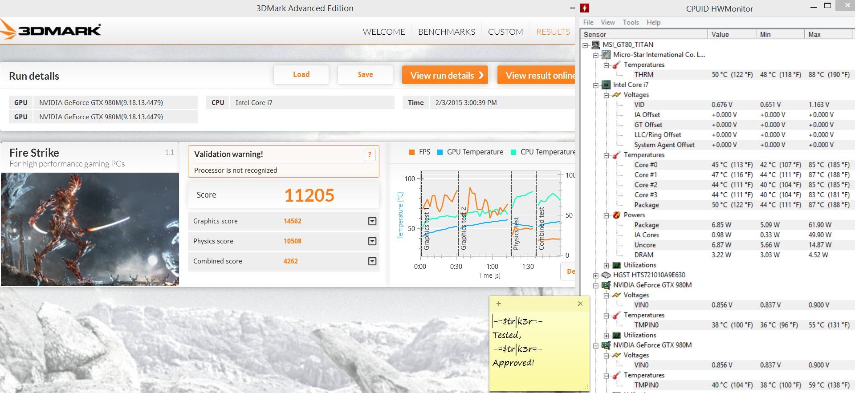Expand Physics score details arrow
Viewport: 855px width, 393px height.
(x=372, y=241)
